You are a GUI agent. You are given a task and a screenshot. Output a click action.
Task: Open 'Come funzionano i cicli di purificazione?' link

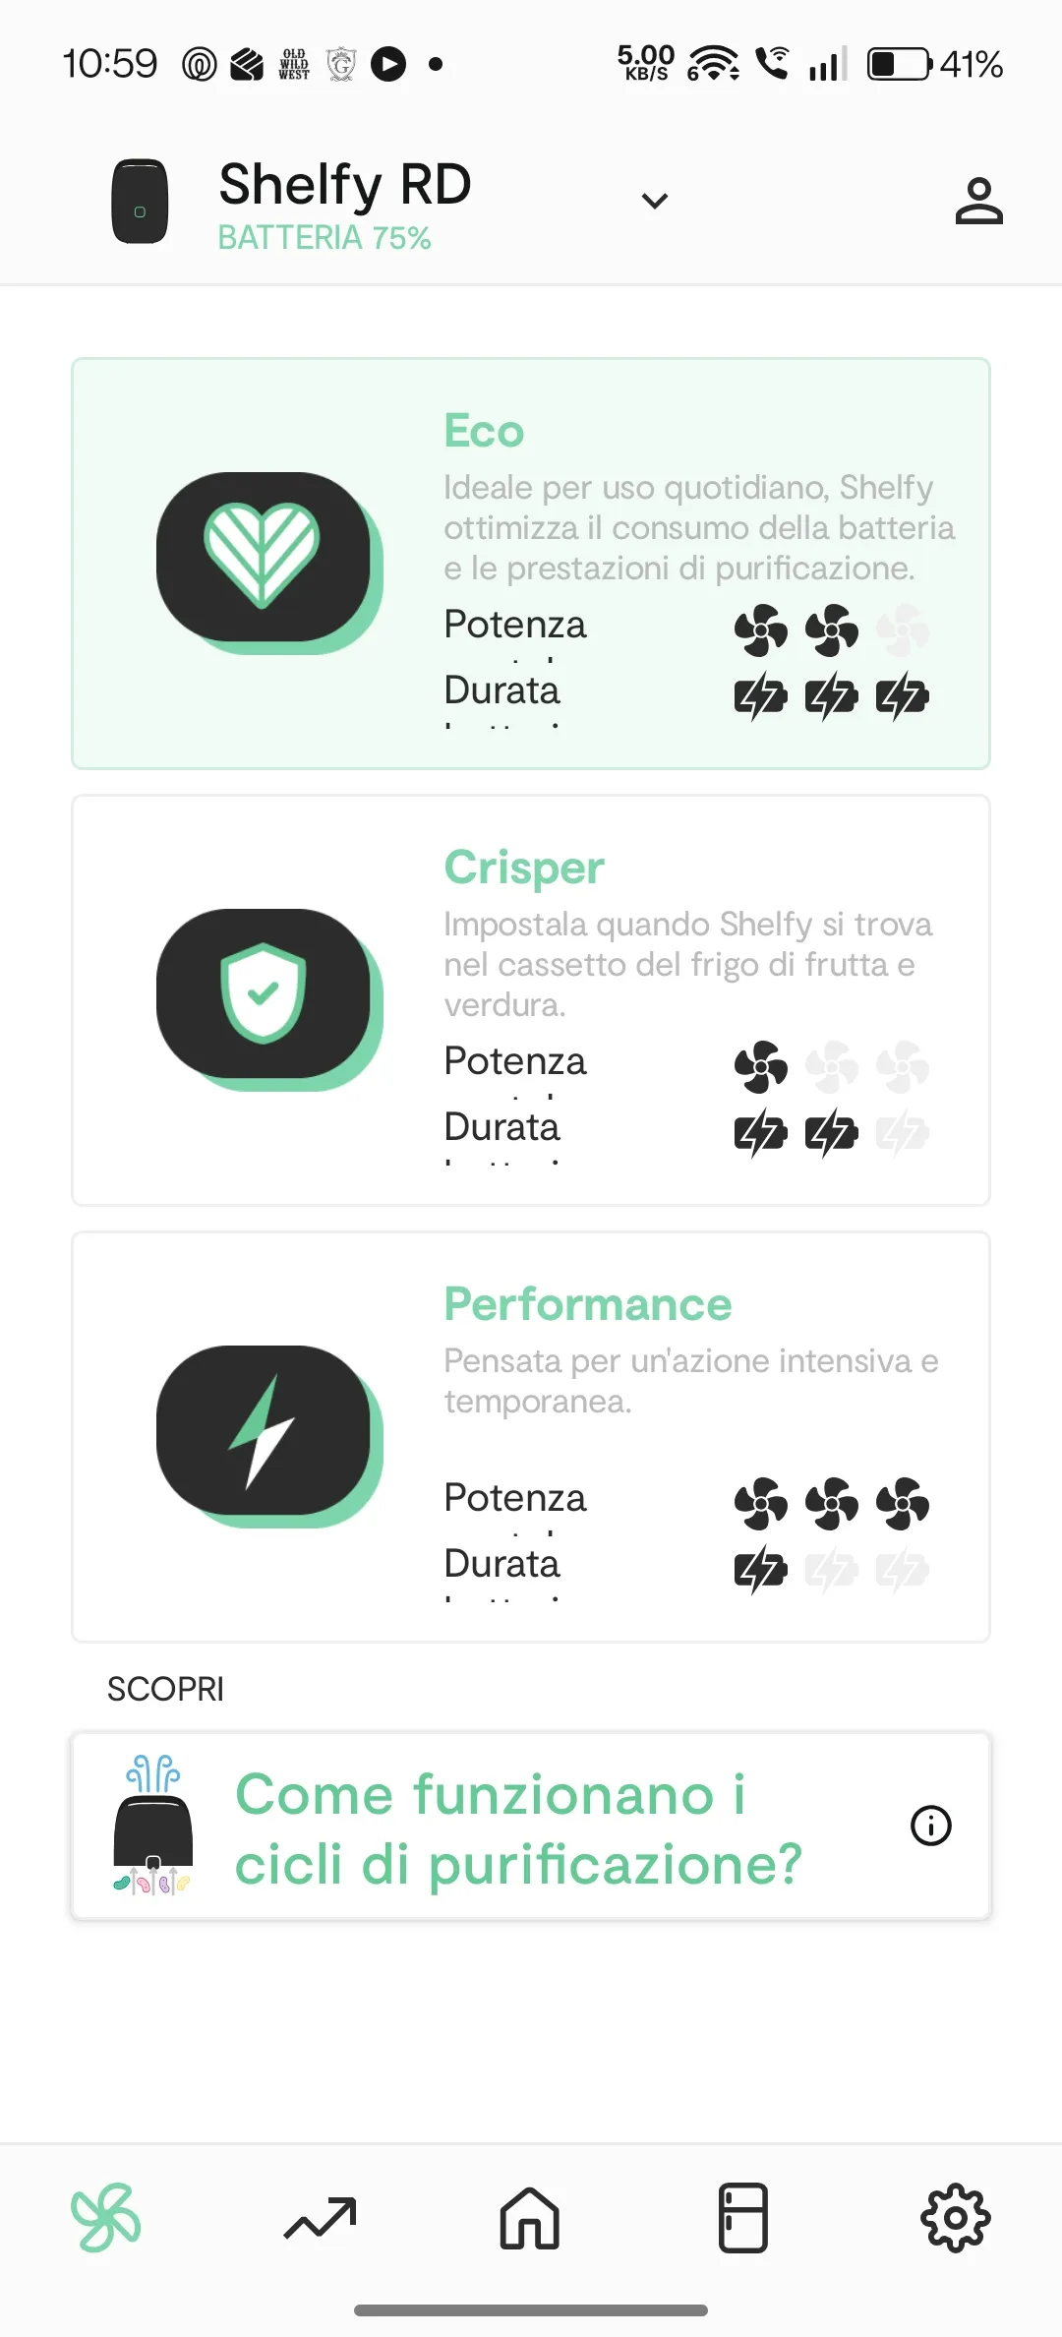(x=519, y=1828)
